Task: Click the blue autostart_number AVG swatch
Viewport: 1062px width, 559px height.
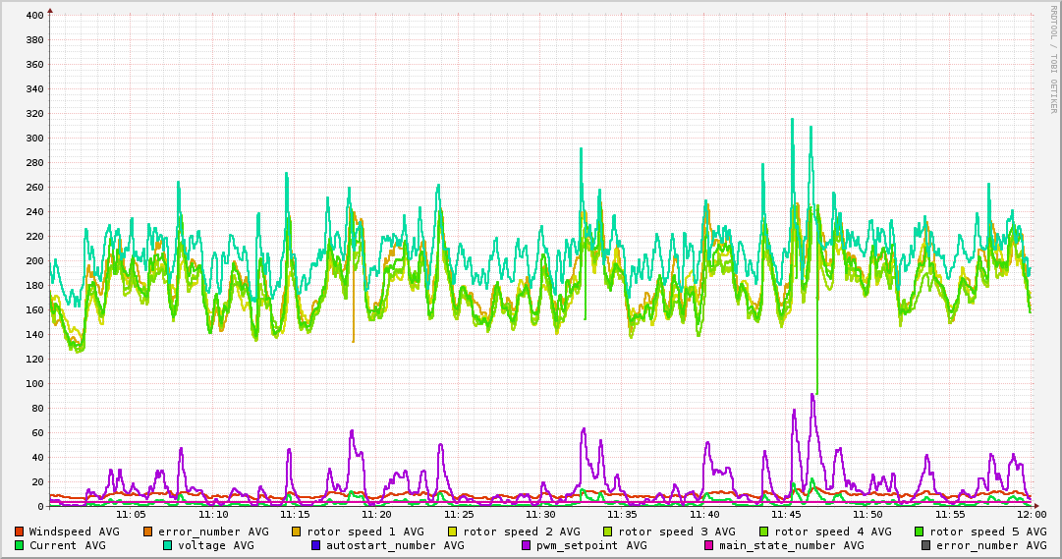Action: 316,545
